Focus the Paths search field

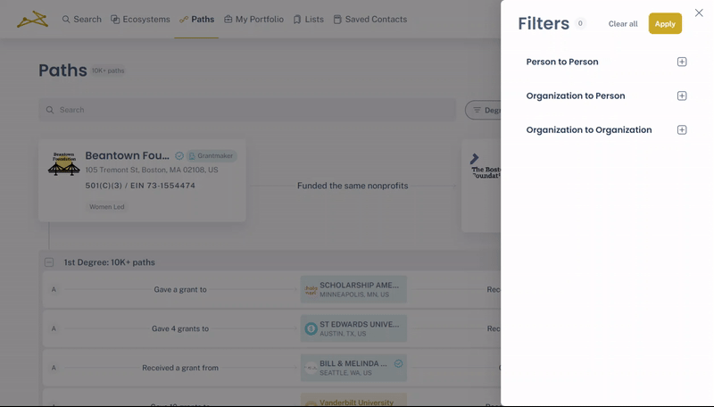pyautogui.click(x=247, y=110)
